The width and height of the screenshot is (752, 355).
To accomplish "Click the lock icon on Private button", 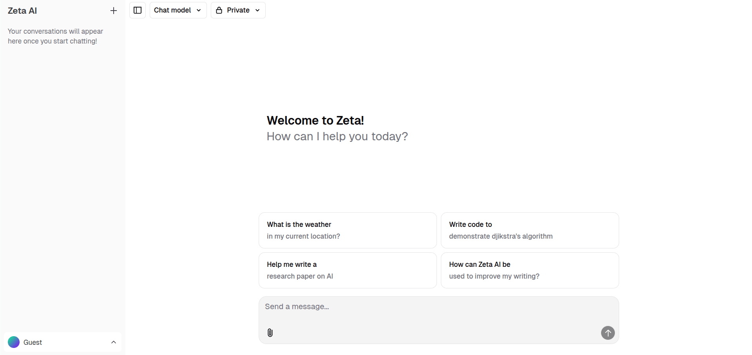I will [219, 10].
